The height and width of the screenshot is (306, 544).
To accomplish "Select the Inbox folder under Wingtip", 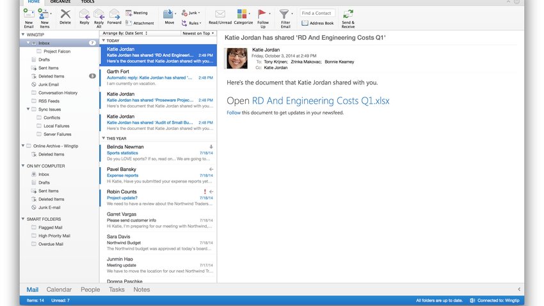I will click(x=60, y=43).
